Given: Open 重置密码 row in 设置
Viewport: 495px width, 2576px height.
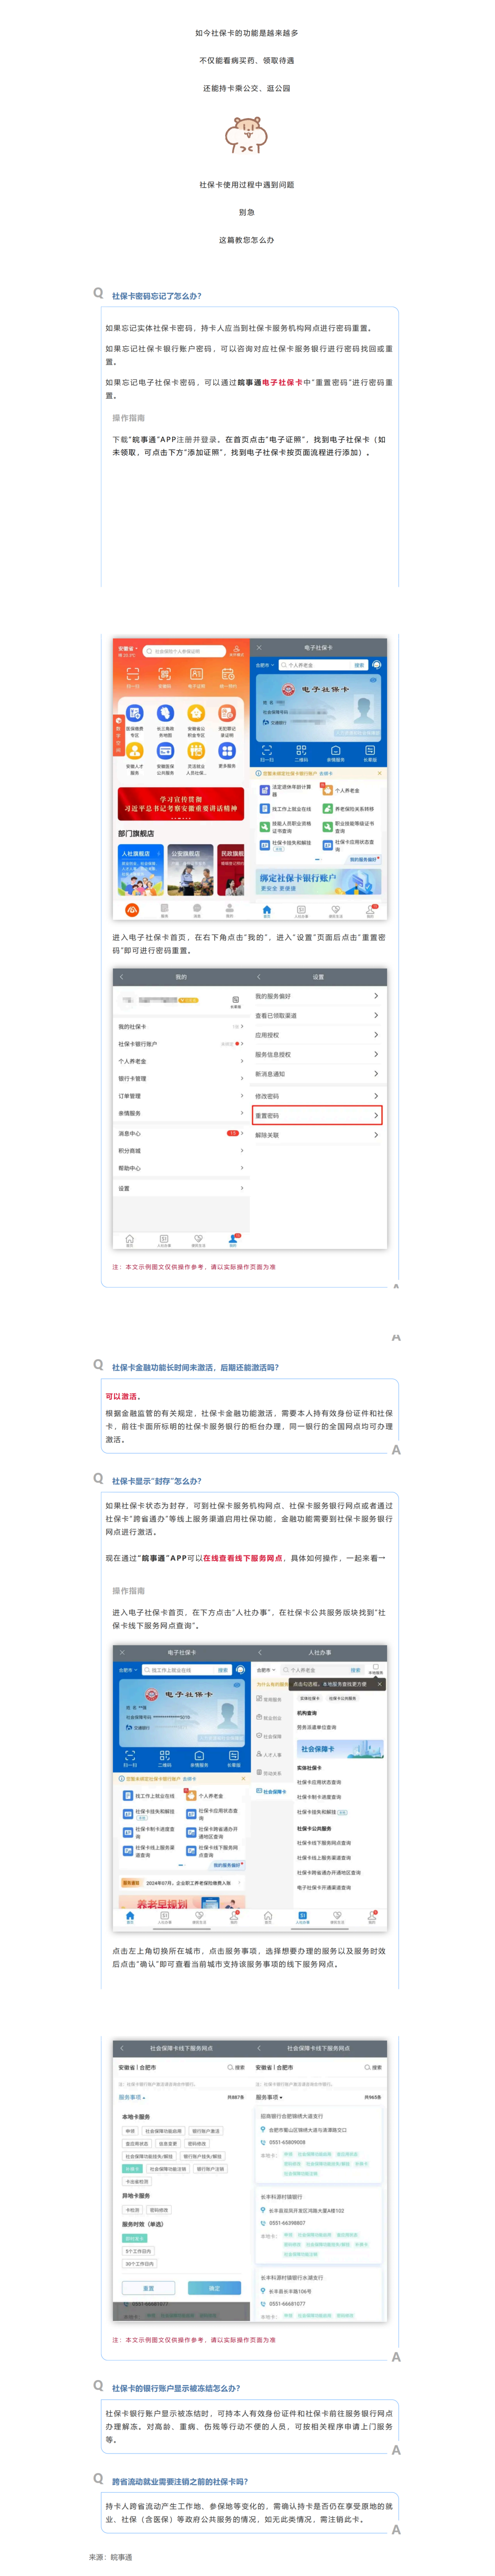Looking at the screenshot, I should click(x=317, y=1115).
